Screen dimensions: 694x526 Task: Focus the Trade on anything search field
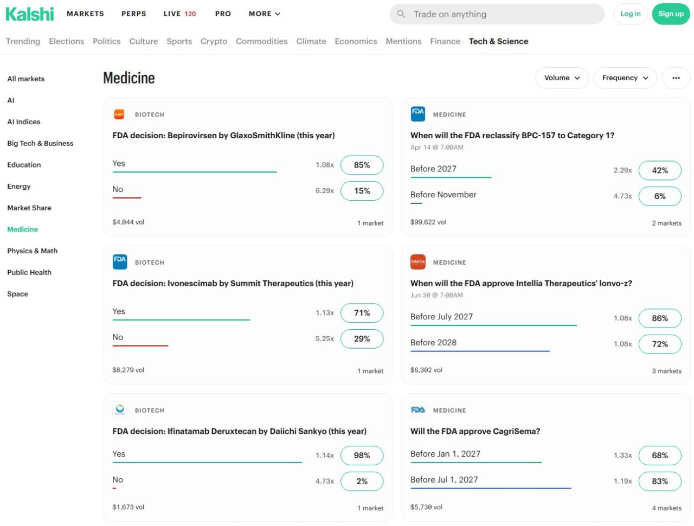497,14
